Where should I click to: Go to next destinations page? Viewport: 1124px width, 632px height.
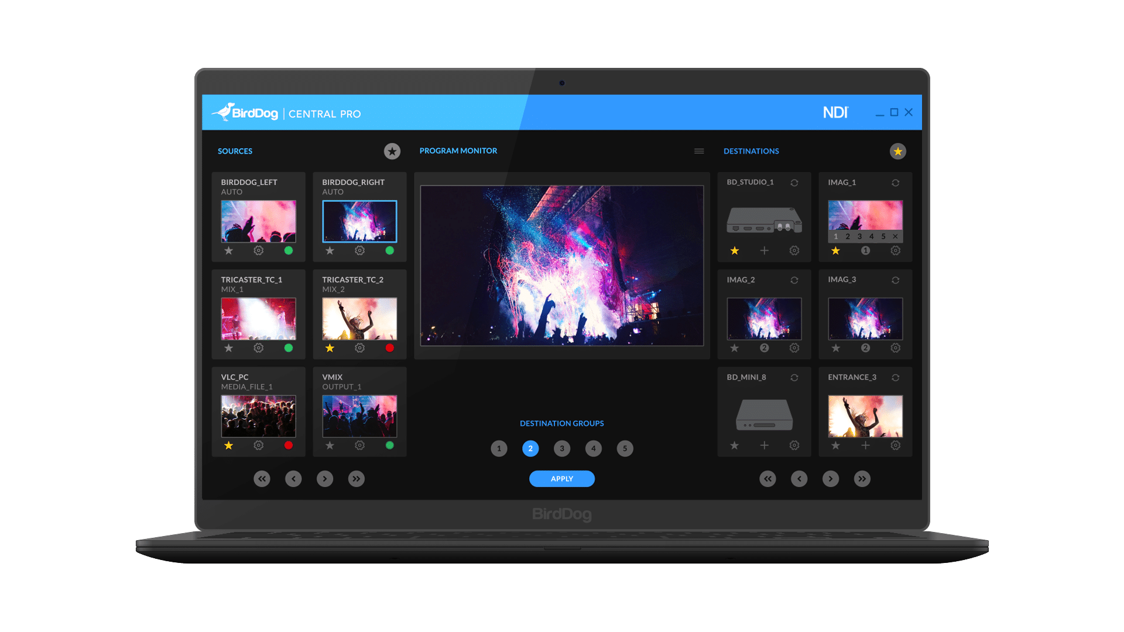click(831, 479)
